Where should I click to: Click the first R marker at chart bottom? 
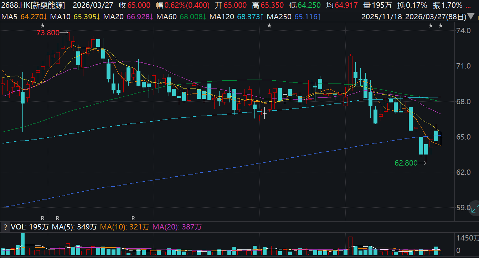point(43,218)
